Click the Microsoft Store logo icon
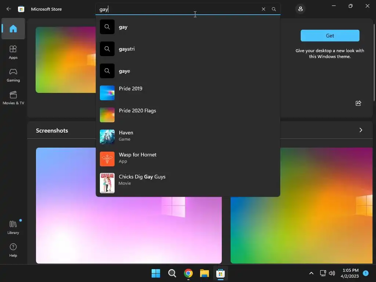This screenshot has height=282, width=376. point(21,9)
